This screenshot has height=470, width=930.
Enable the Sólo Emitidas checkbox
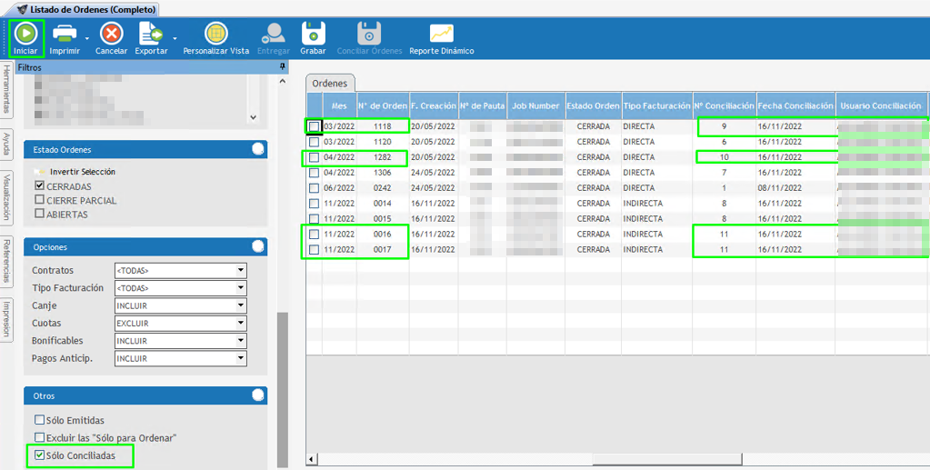(40, 420)
